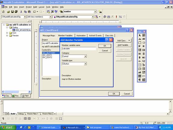Select IDC_EDIT1 in the Control IDs list
This screenshot has width=173, height=130.
(x=47, y=55)
